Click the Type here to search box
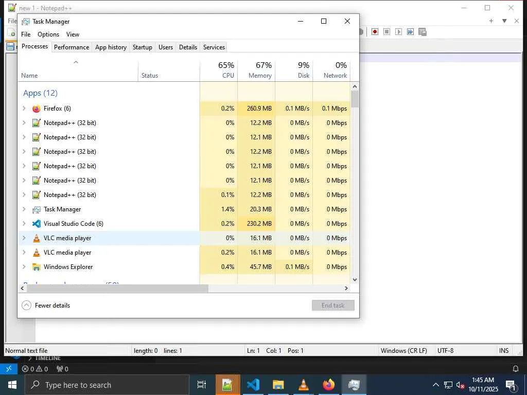The image size is (527, 395). click(107, 385)
